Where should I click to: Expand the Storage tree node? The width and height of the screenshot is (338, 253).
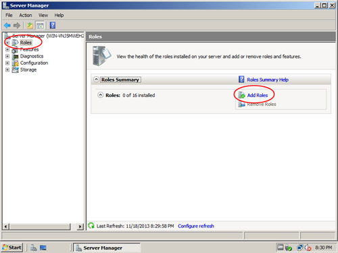tap(7, 69)
